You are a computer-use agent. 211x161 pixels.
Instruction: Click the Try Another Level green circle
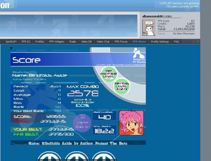(109, 74)
